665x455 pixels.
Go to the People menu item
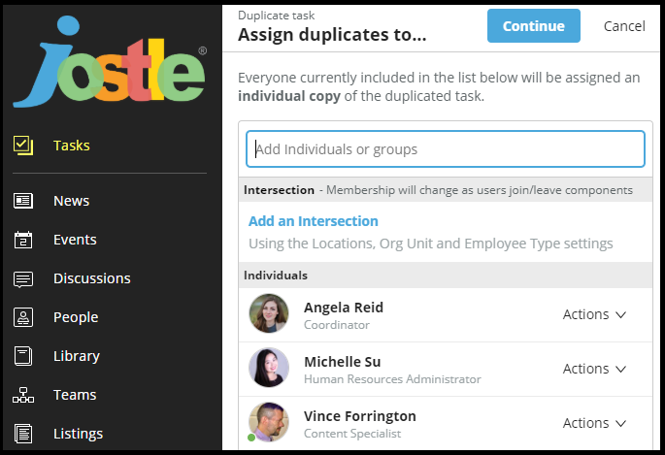point(76,317)
